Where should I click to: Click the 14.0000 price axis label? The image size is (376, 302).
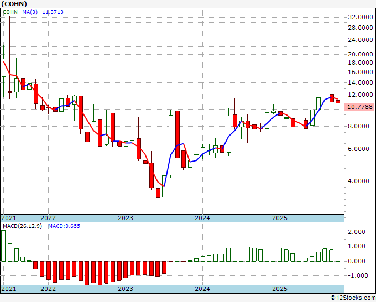pos(360,82)
